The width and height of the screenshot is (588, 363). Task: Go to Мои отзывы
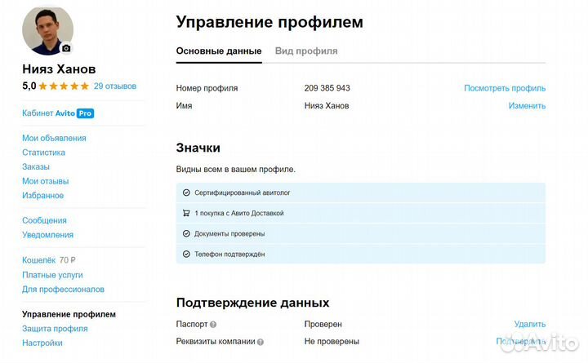46,181
